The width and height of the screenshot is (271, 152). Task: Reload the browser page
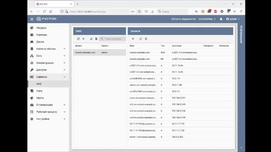(x=44, y=11)
